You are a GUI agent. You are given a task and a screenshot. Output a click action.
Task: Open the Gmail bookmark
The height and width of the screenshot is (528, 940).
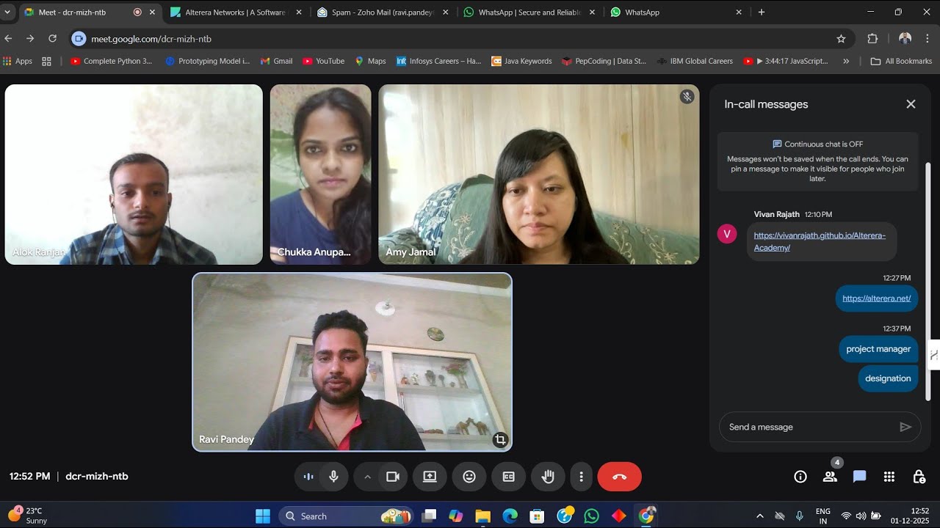276,61
